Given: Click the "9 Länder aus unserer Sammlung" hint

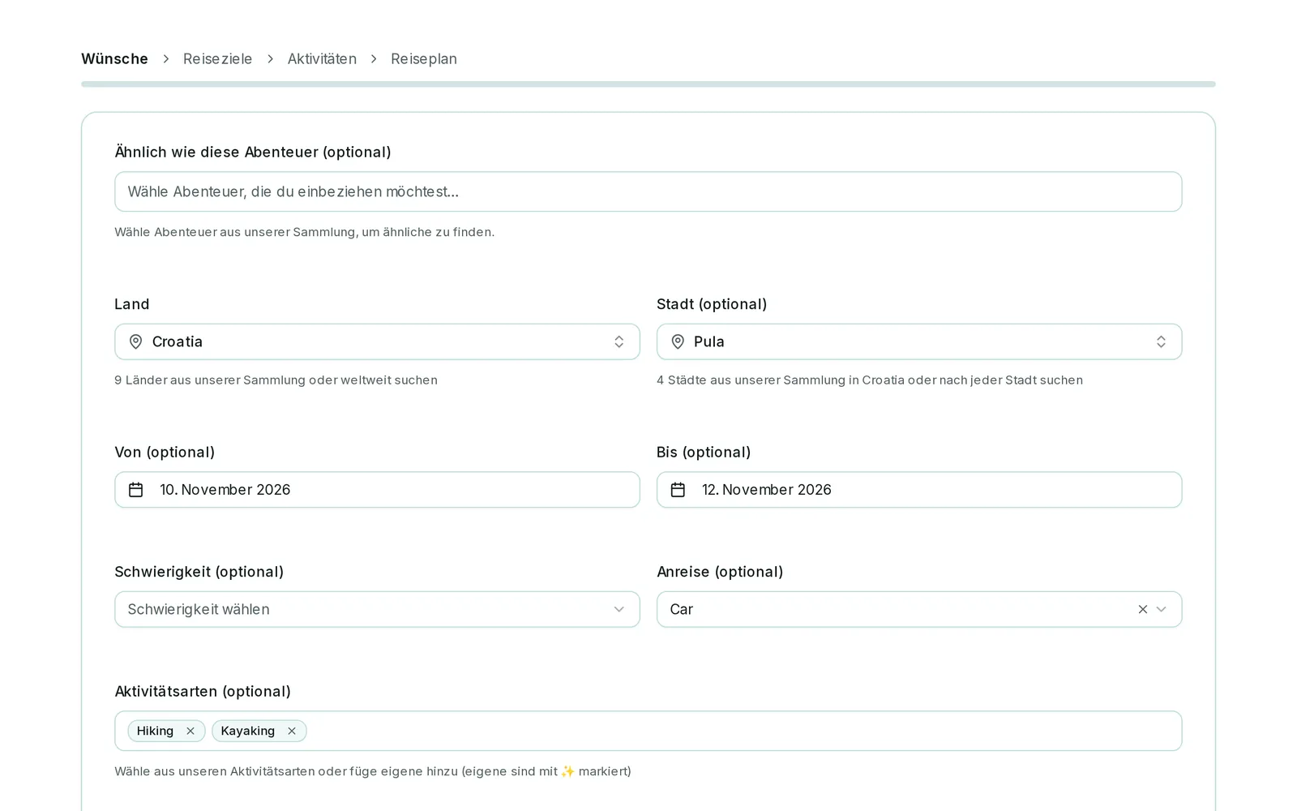Looking at the screenshot, I should (276, 380).
